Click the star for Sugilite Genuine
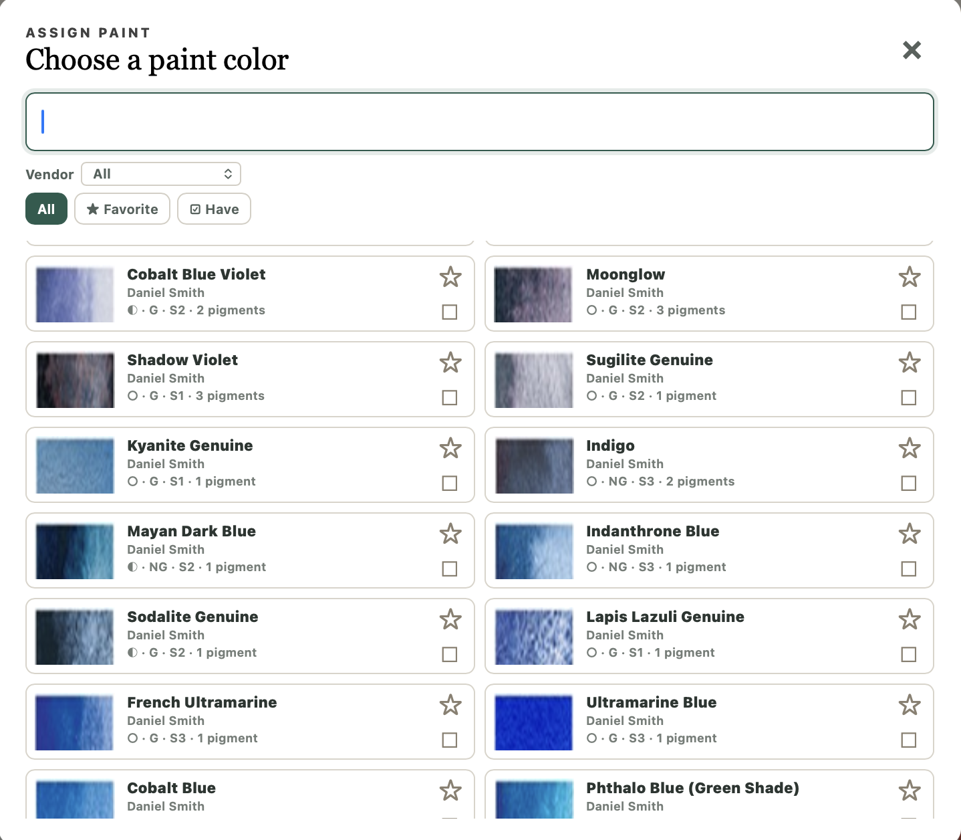 pos(910,362)
